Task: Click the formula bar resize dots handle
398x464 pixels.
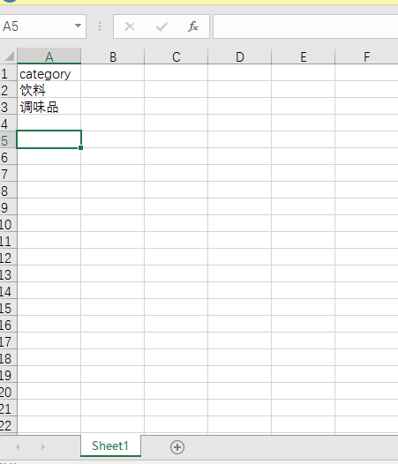Action: click(x=100, y=26)
